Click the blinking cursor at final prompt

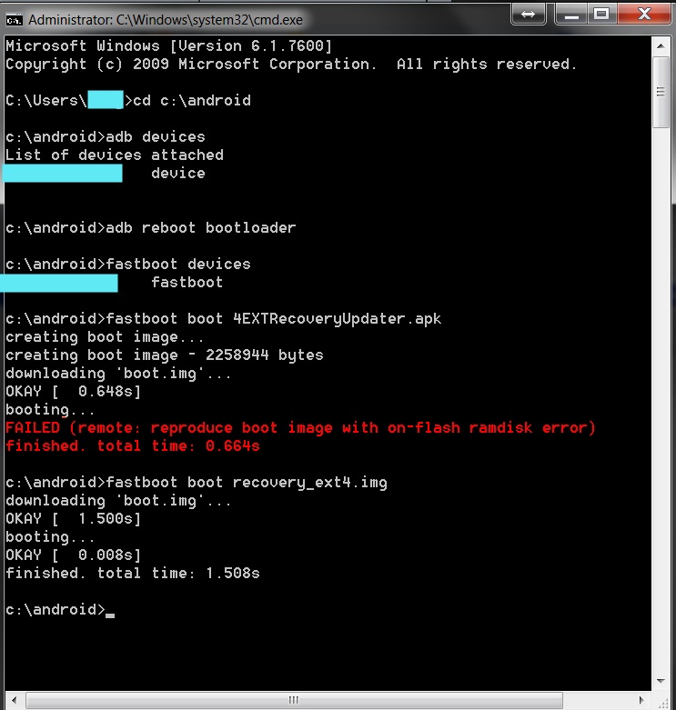tap(110, 615)
